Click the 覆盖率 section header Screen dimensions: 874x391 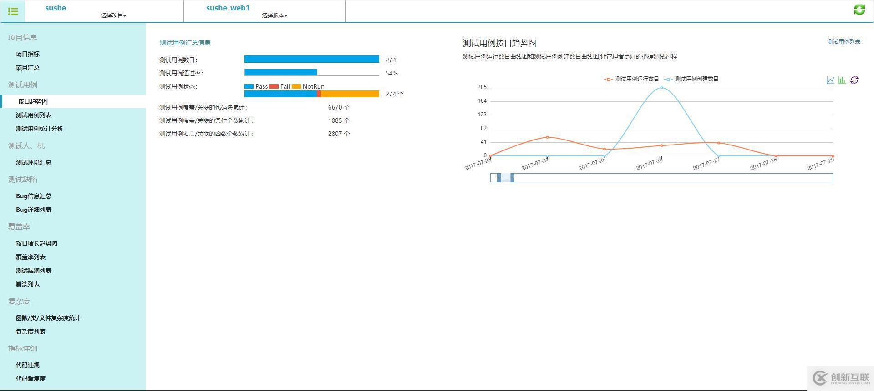(x=19, y=226)
